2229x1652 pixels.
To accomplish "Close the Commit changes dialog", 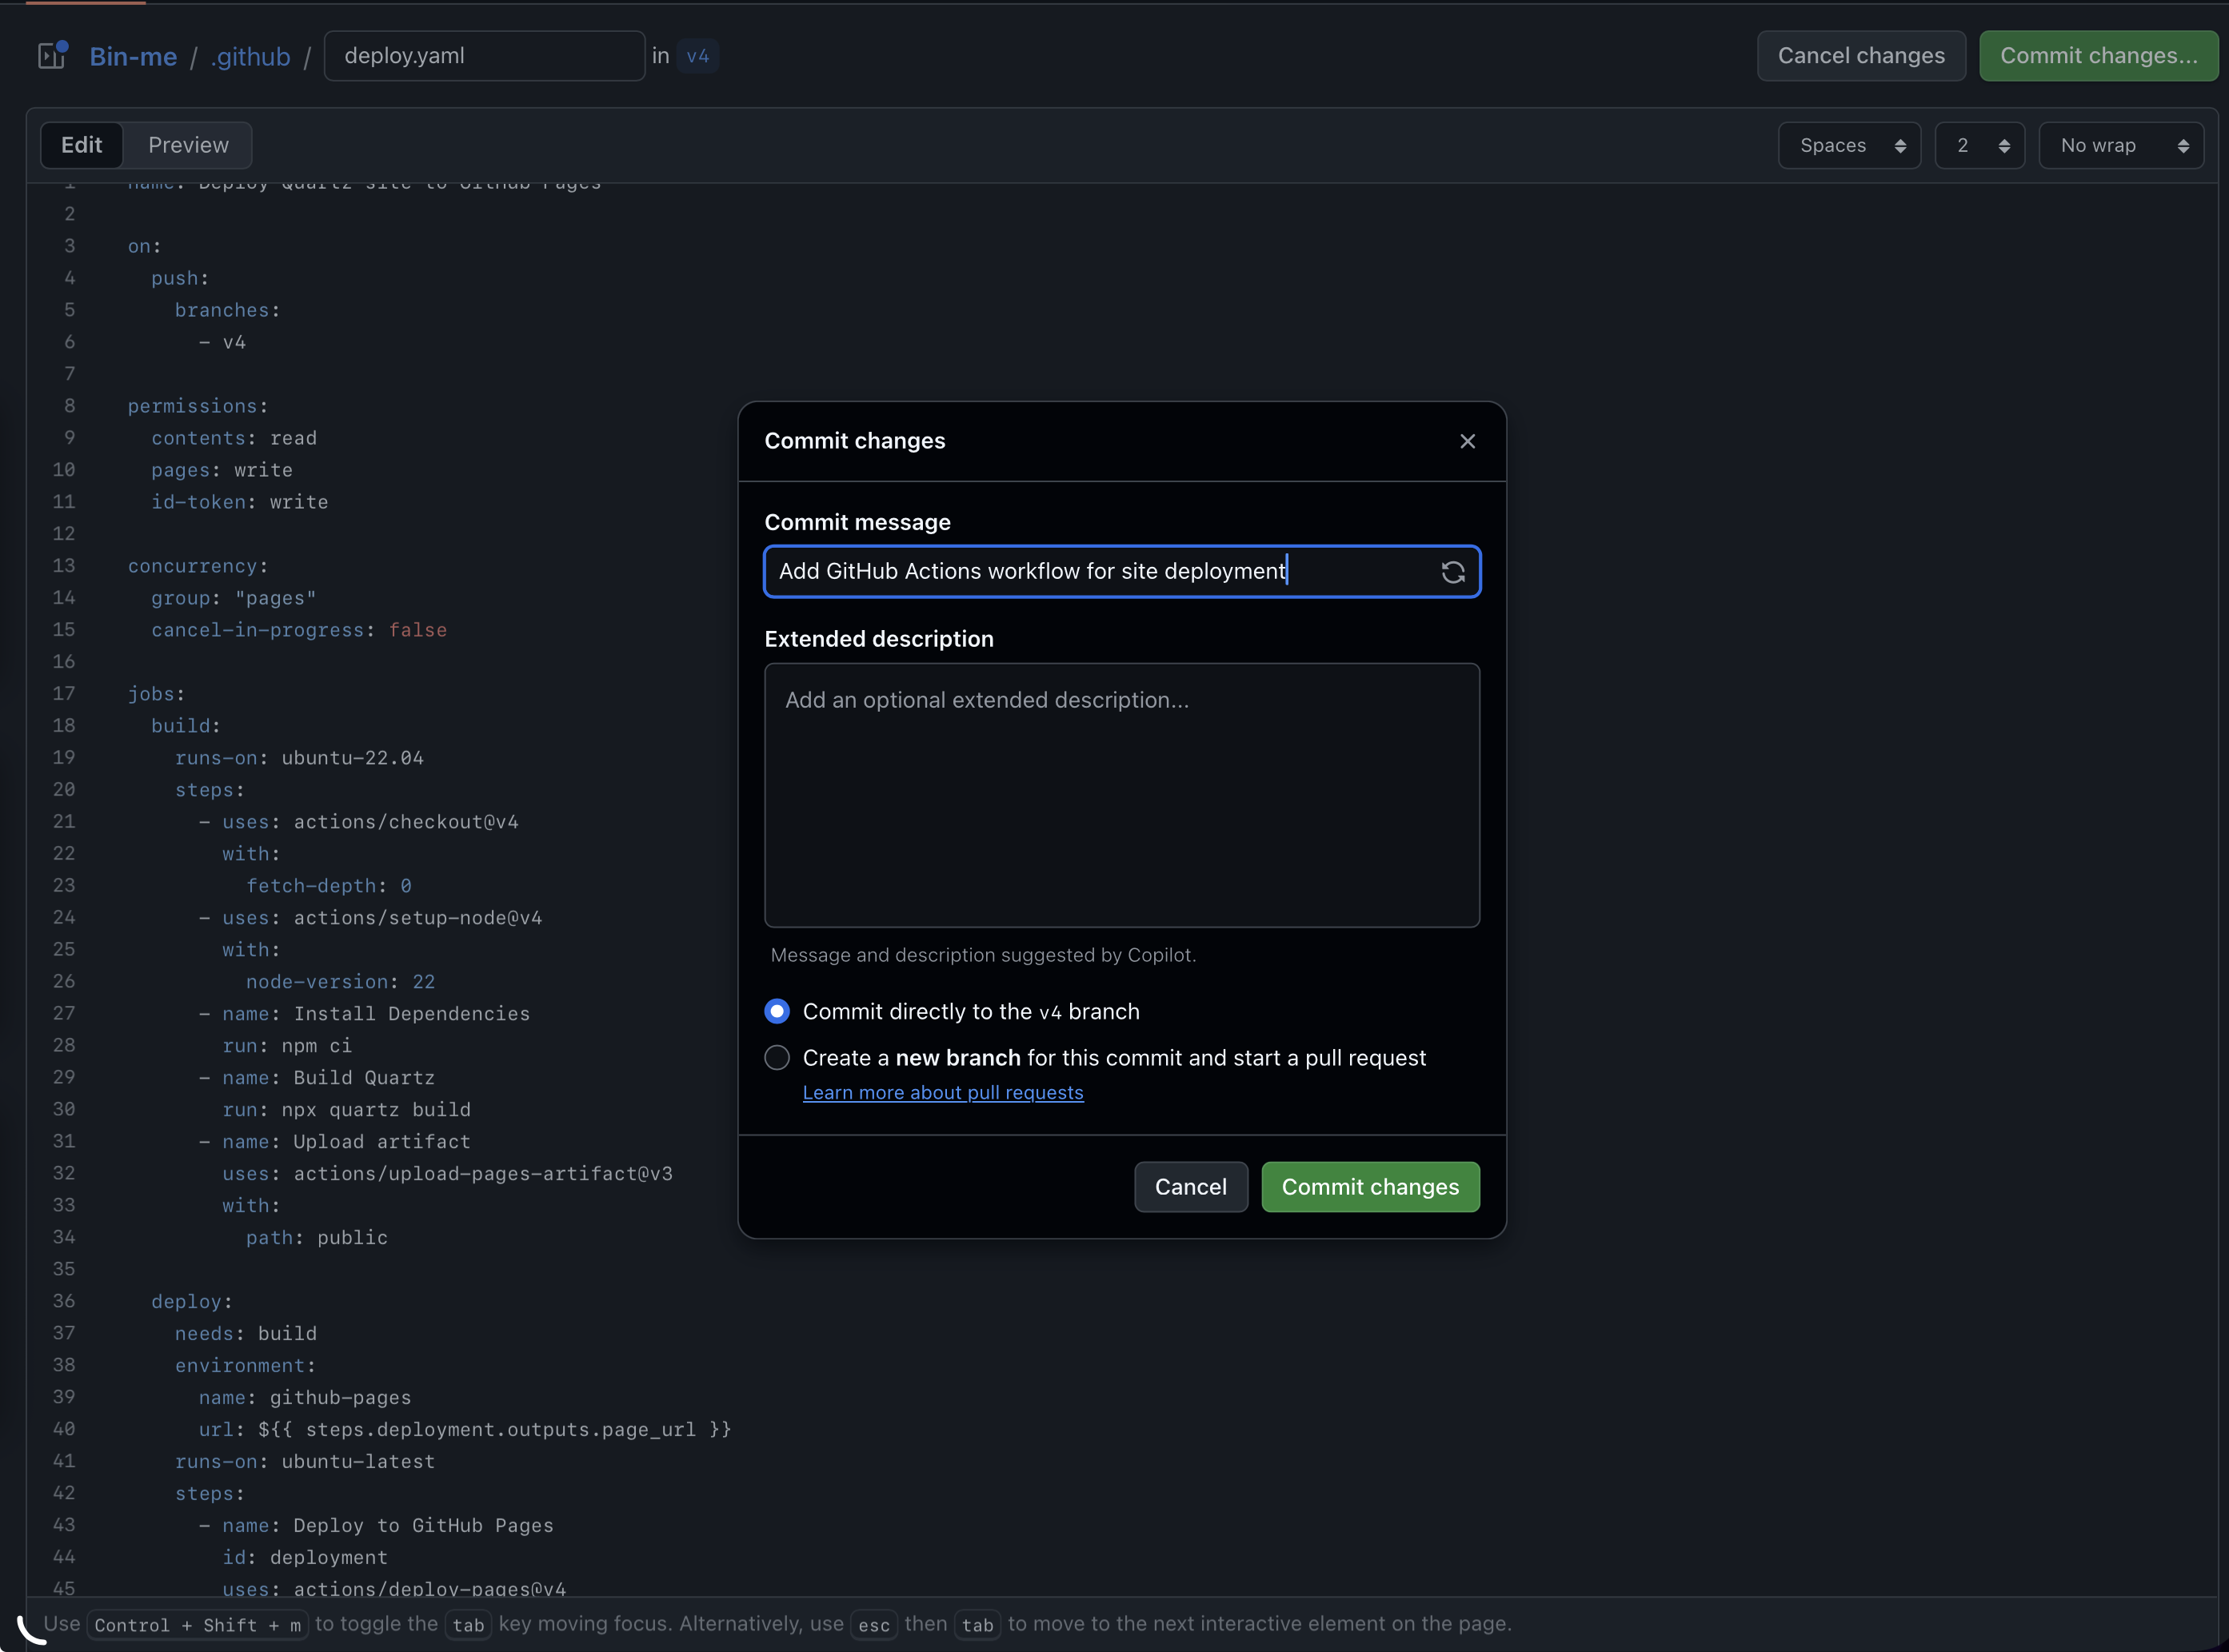I will 1467,441.
